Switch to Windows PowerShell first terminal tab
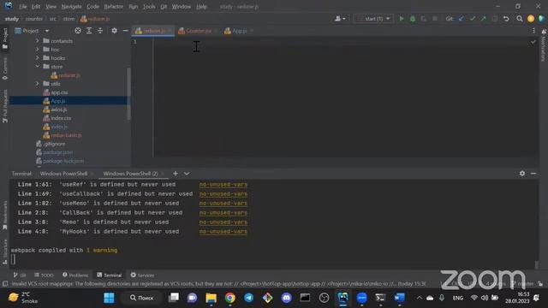 tap(63, 174)
